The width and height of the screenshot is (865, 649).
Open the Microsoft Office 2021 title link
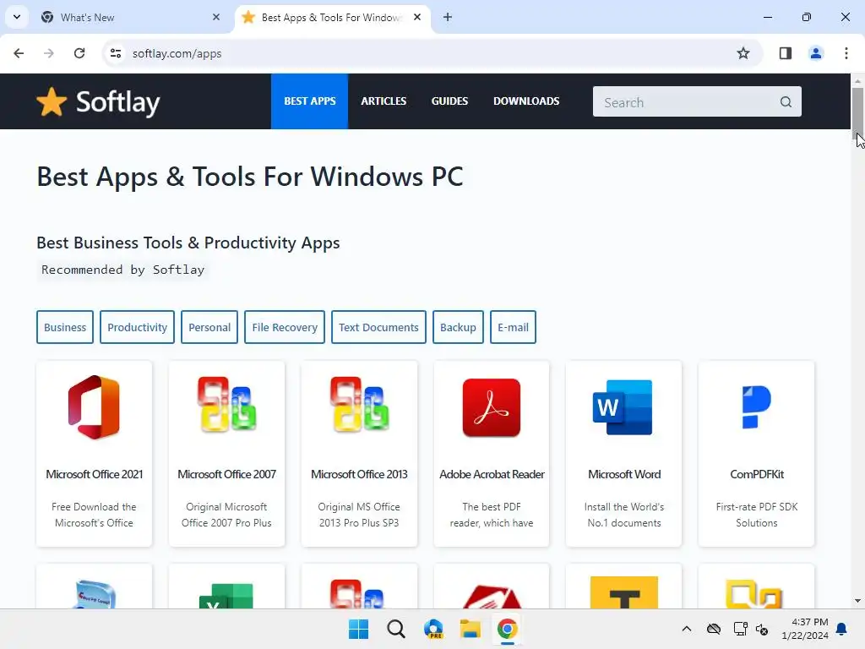(94, 474)
